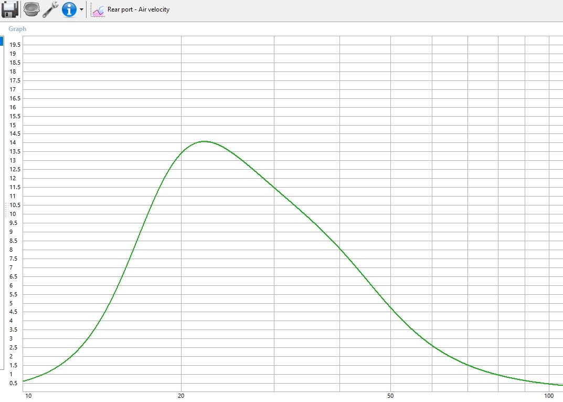563x402 pixels.
Task: Click the graph chart icon
Action: pyautogui.click(x=98, y=10)
